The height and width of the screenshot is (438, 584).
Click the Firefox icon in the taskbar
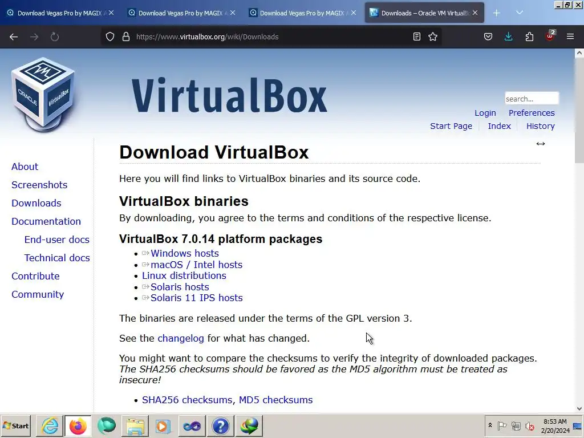pyautogui.click(x=78, y=425)
